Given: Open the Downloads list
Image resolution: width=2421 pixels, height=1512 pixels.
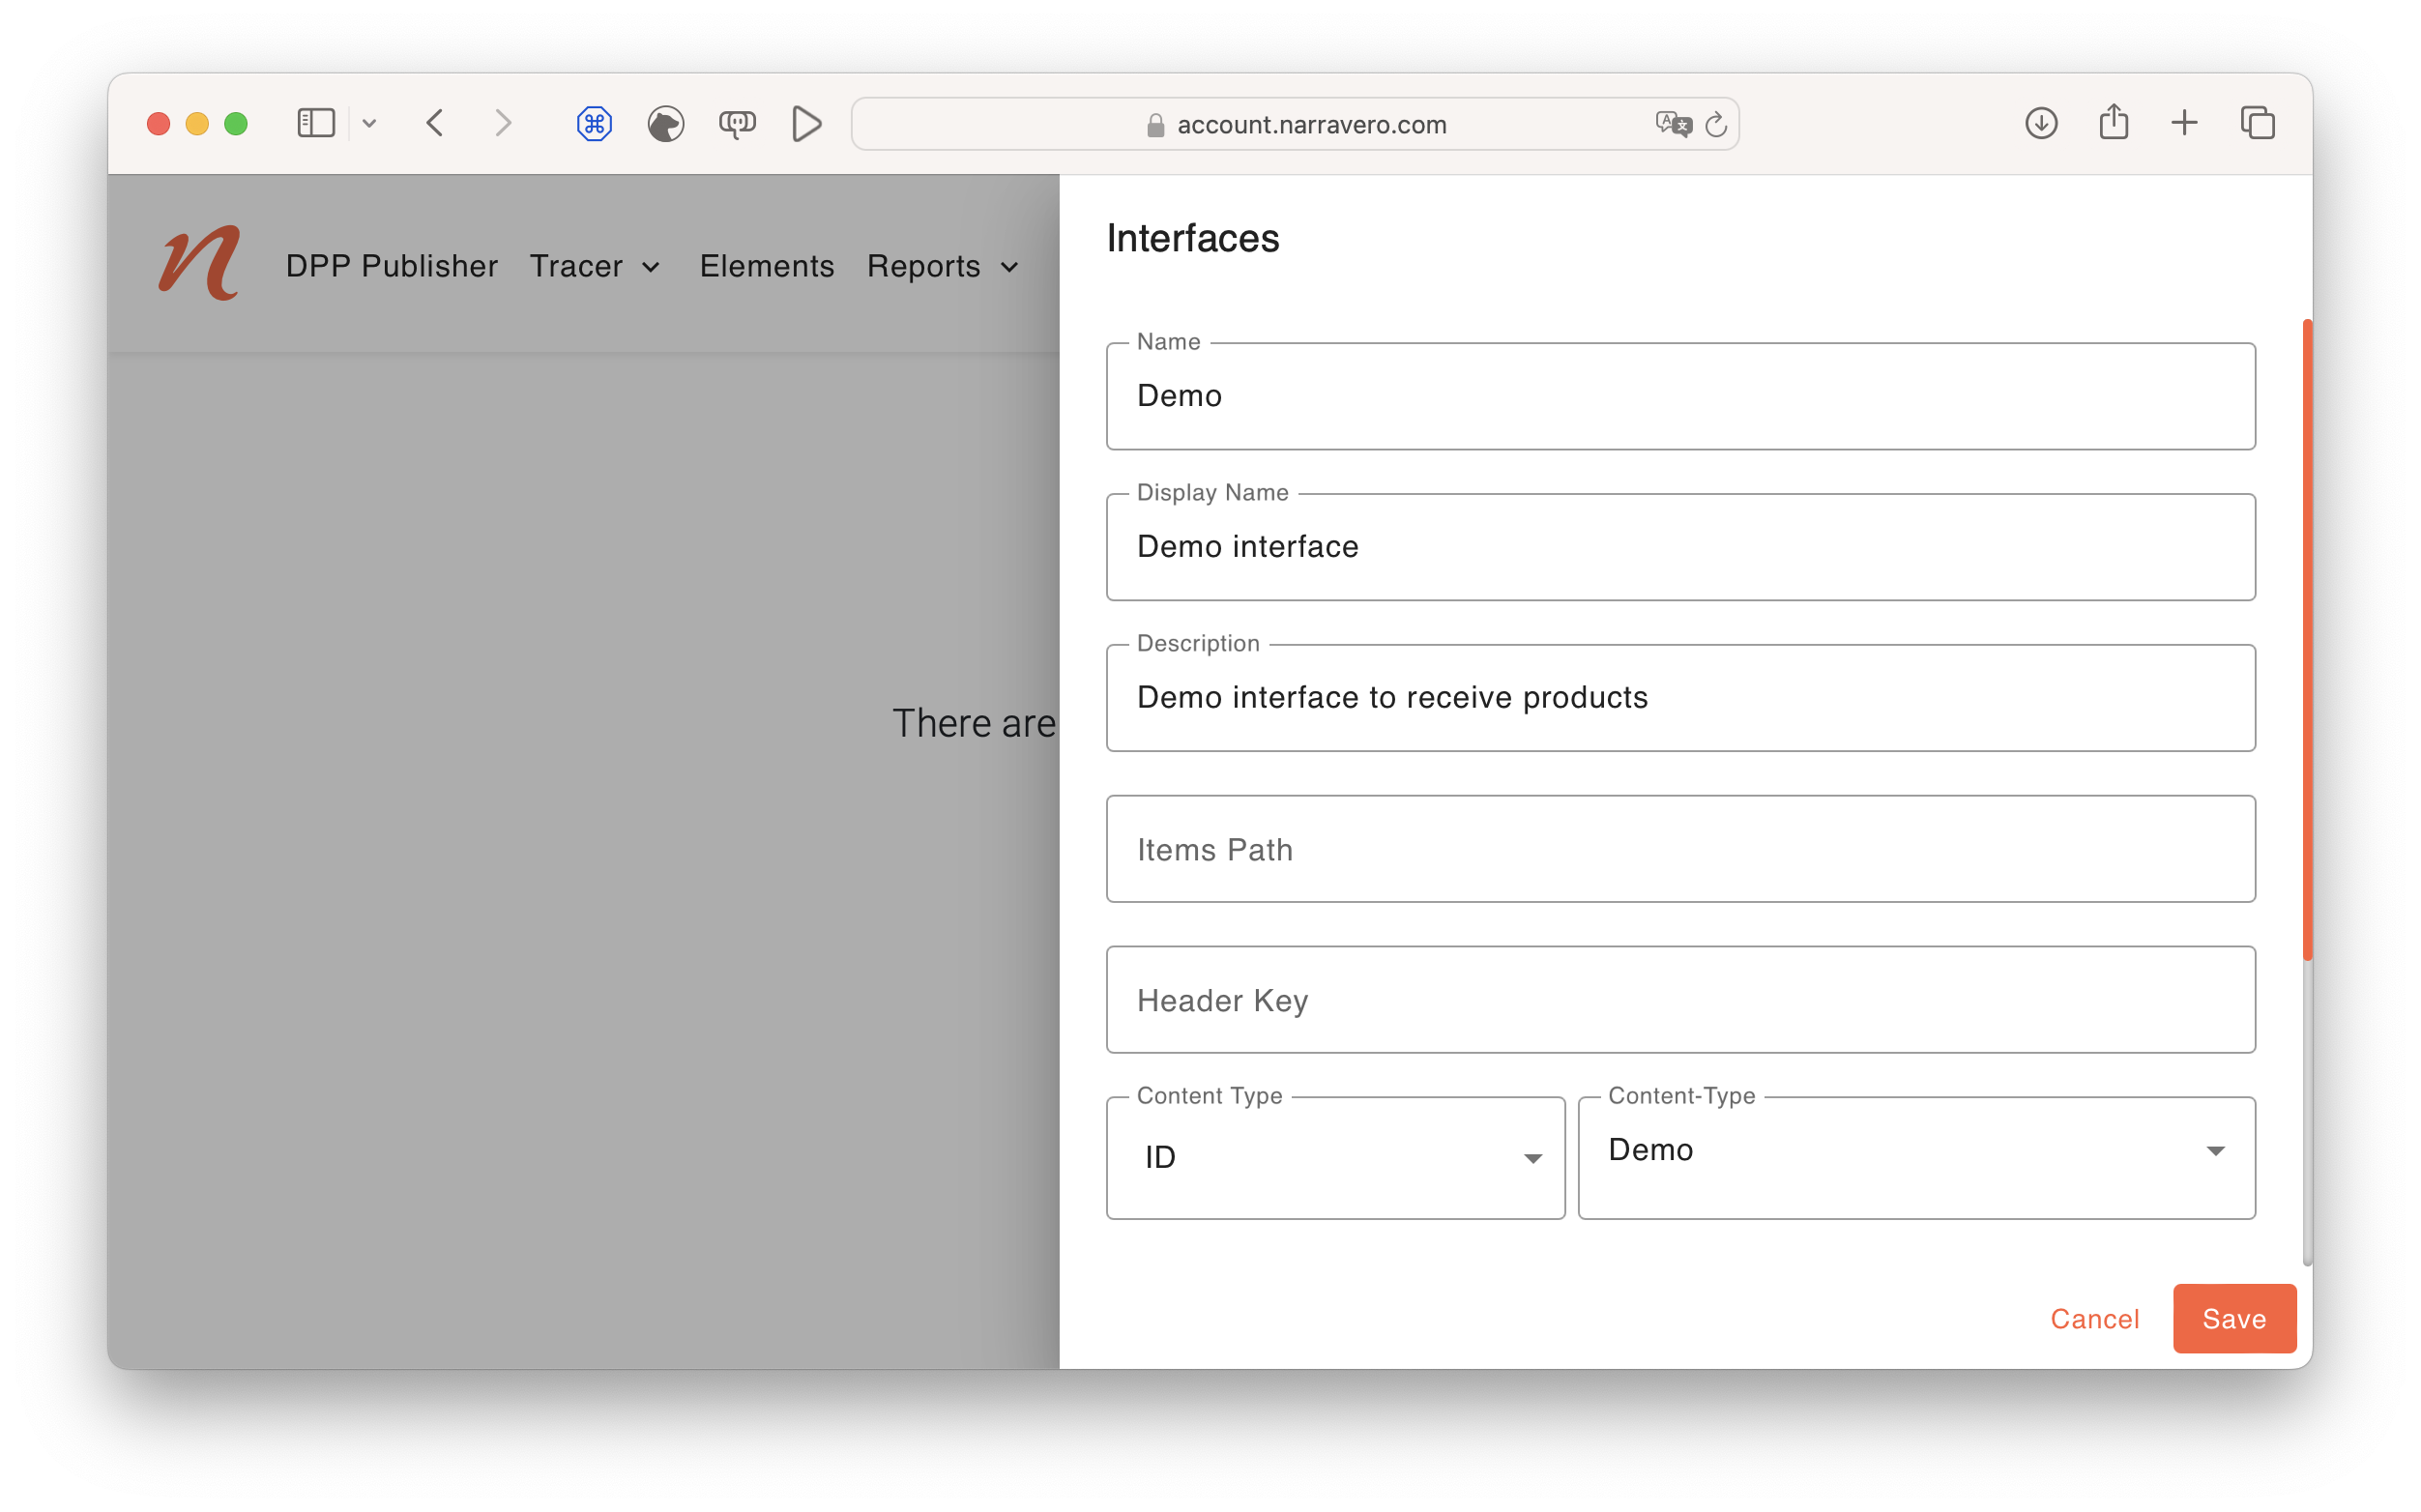Looking at the screenshot, I should (x=2040, y=123).
